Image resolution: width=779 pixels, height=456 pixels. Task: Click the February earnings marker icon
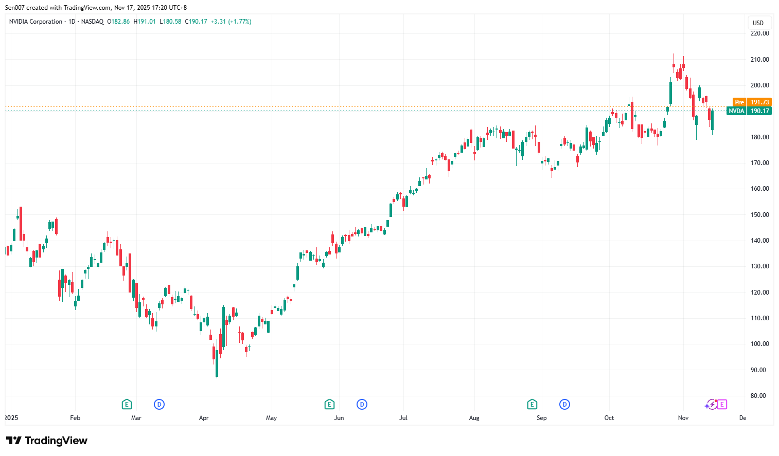tap(126, 405)
